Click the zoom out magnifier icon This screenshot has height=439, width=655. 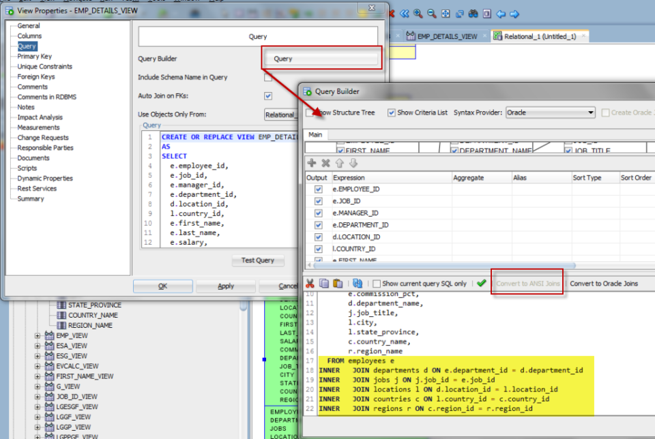coord(432,14)
